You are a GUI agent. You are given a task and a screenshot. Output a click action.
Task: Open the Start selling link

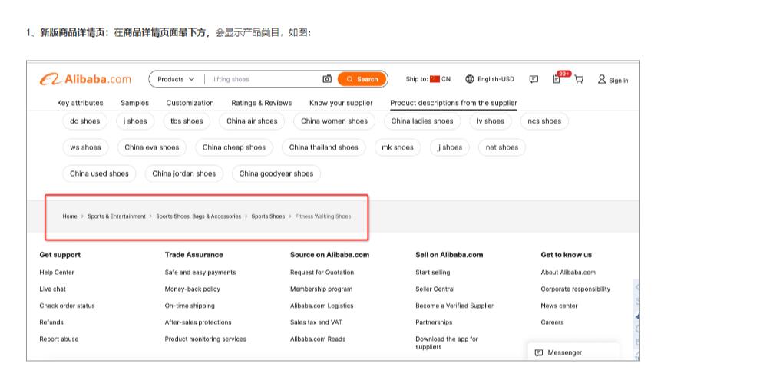433,273
